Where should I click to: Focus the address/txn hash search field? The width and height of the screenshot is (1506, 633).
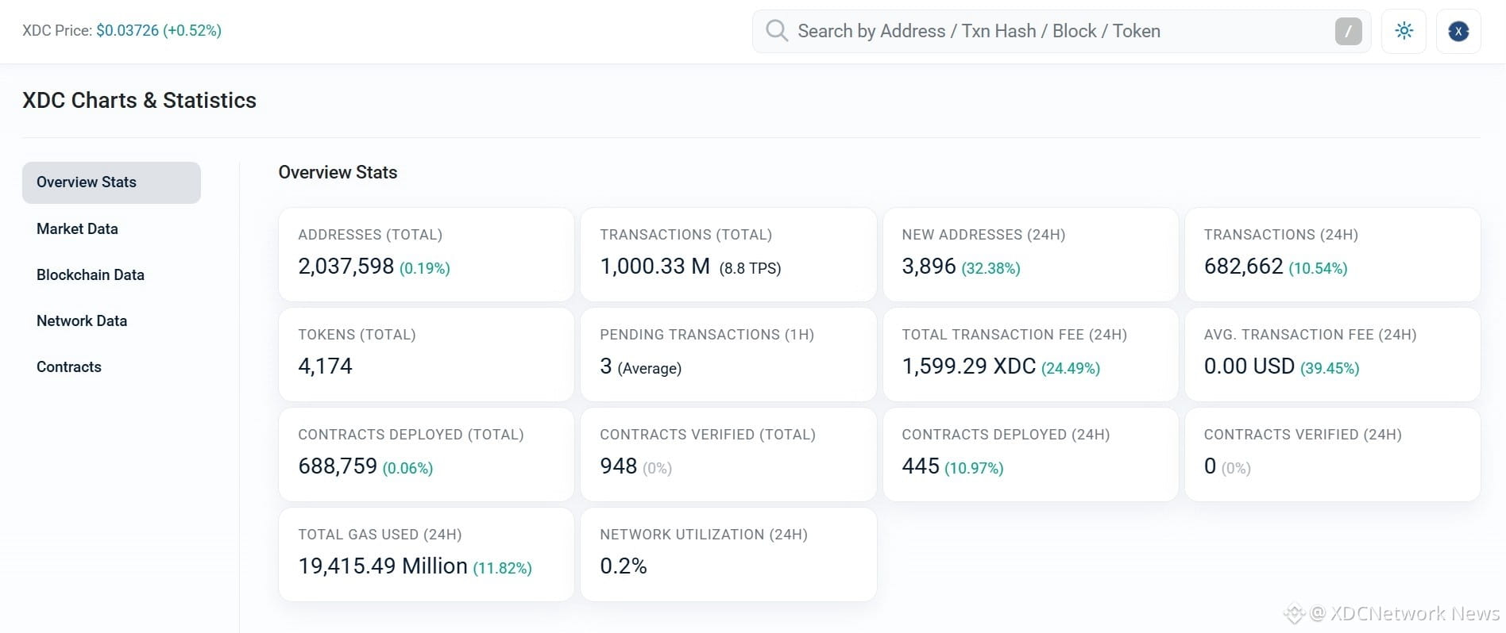point(1061,31)
